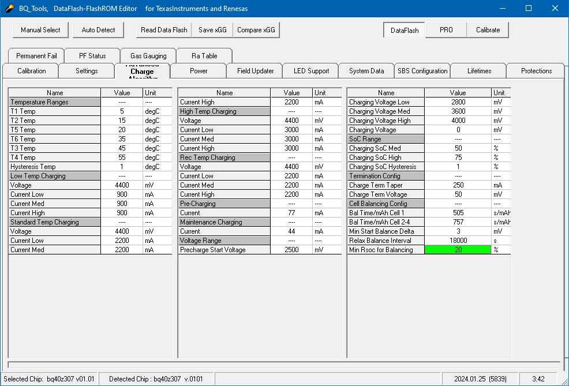
Task: Click the Voltage Range section row
Action: (x=224, y=241)
